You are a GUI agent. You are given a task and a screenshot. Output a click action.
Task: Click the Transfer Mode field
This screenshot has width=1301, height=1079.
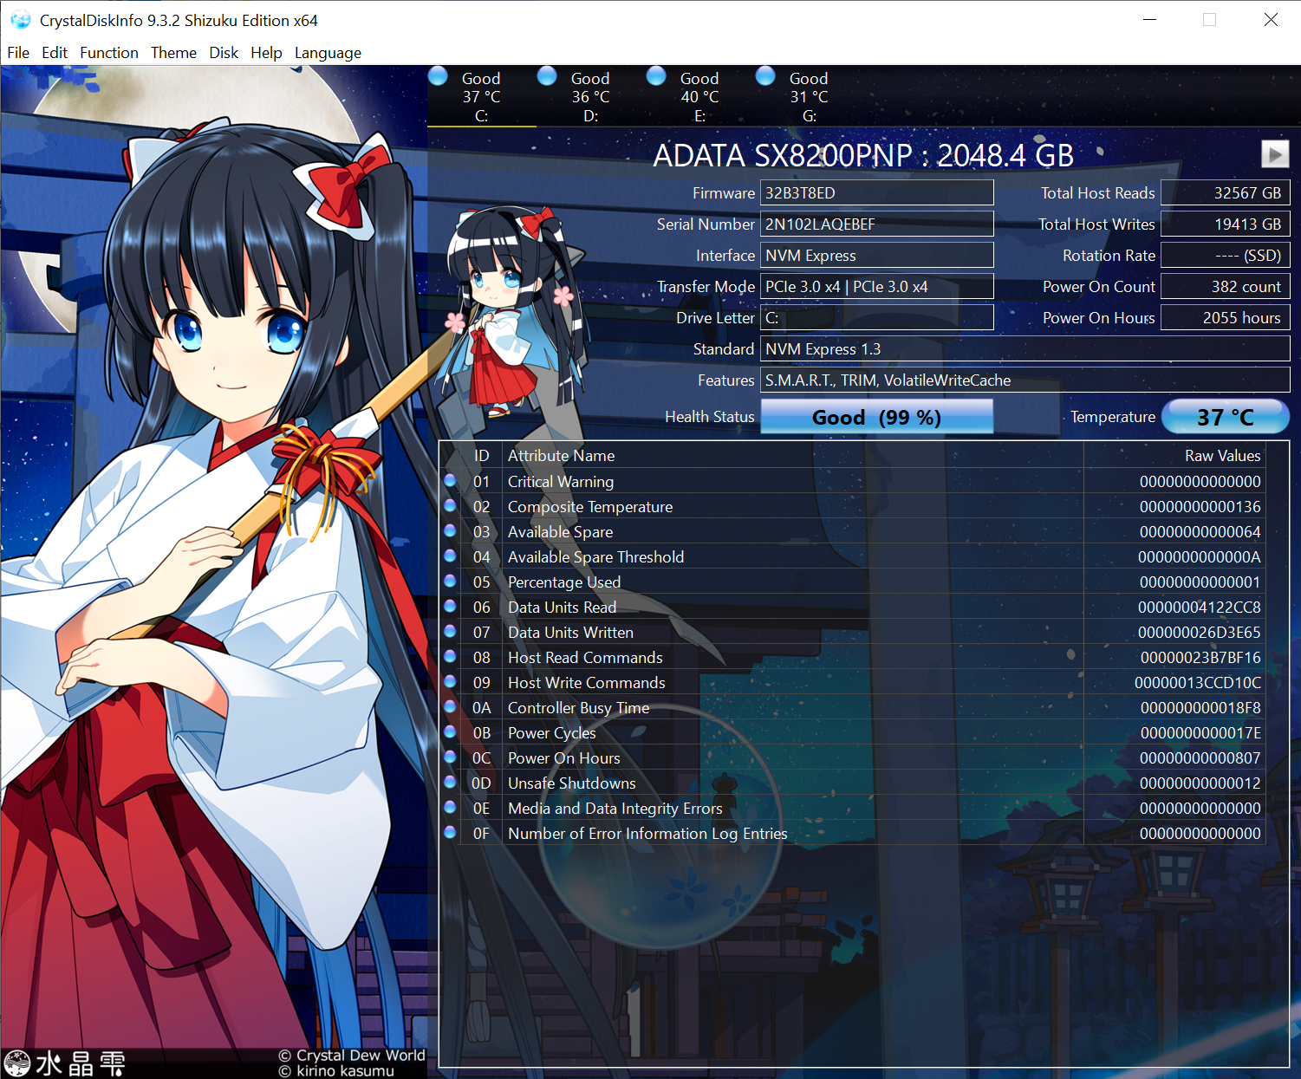pyautogui.click(x=876, y=286)
